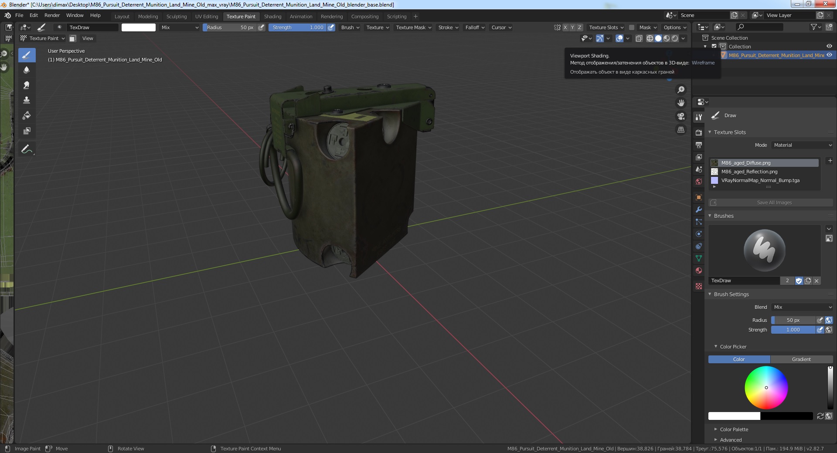The width and height of the screenshot is (837, 453).
Task: Select the Soften tool in toolbar
Action: [27, 70]
